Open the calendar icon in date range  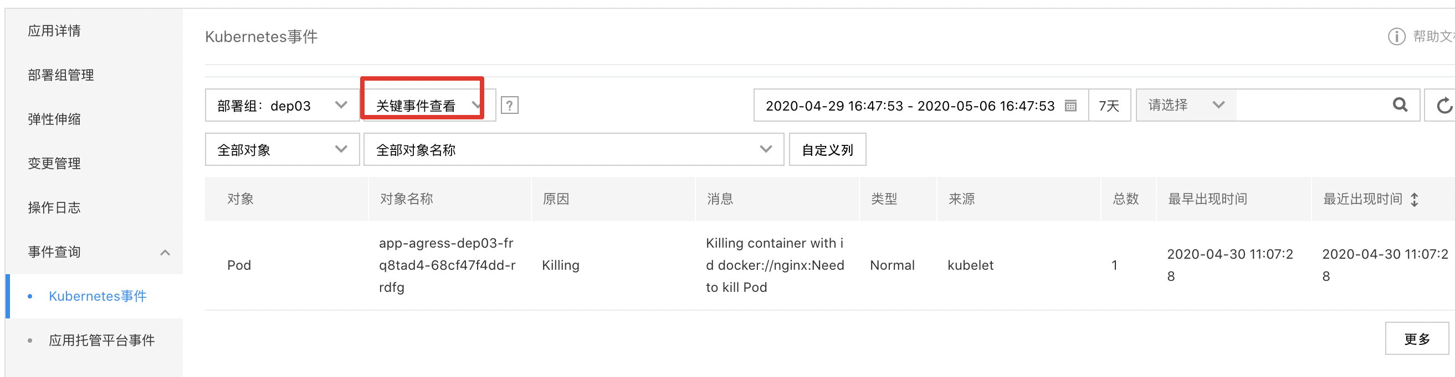1070,106
